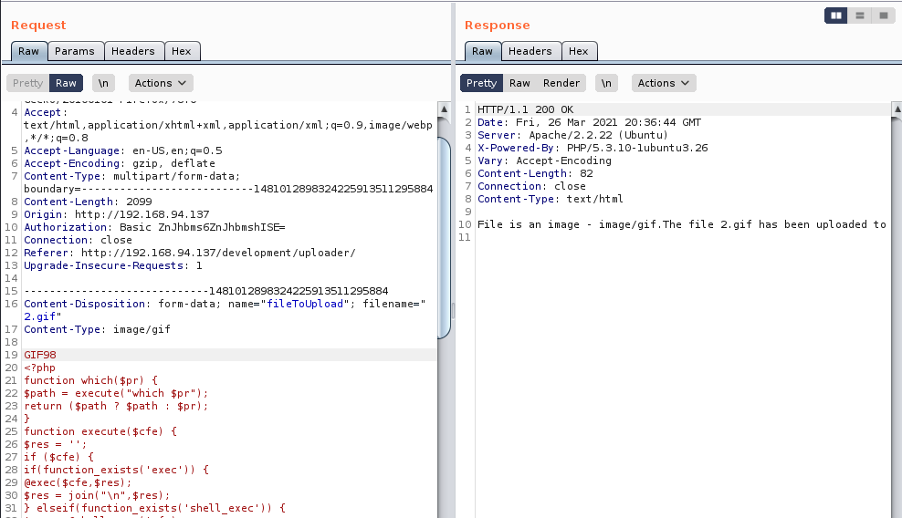Click the Upgrade-Insecure-Requests header line
902x518 pixels.
[113, 265]
